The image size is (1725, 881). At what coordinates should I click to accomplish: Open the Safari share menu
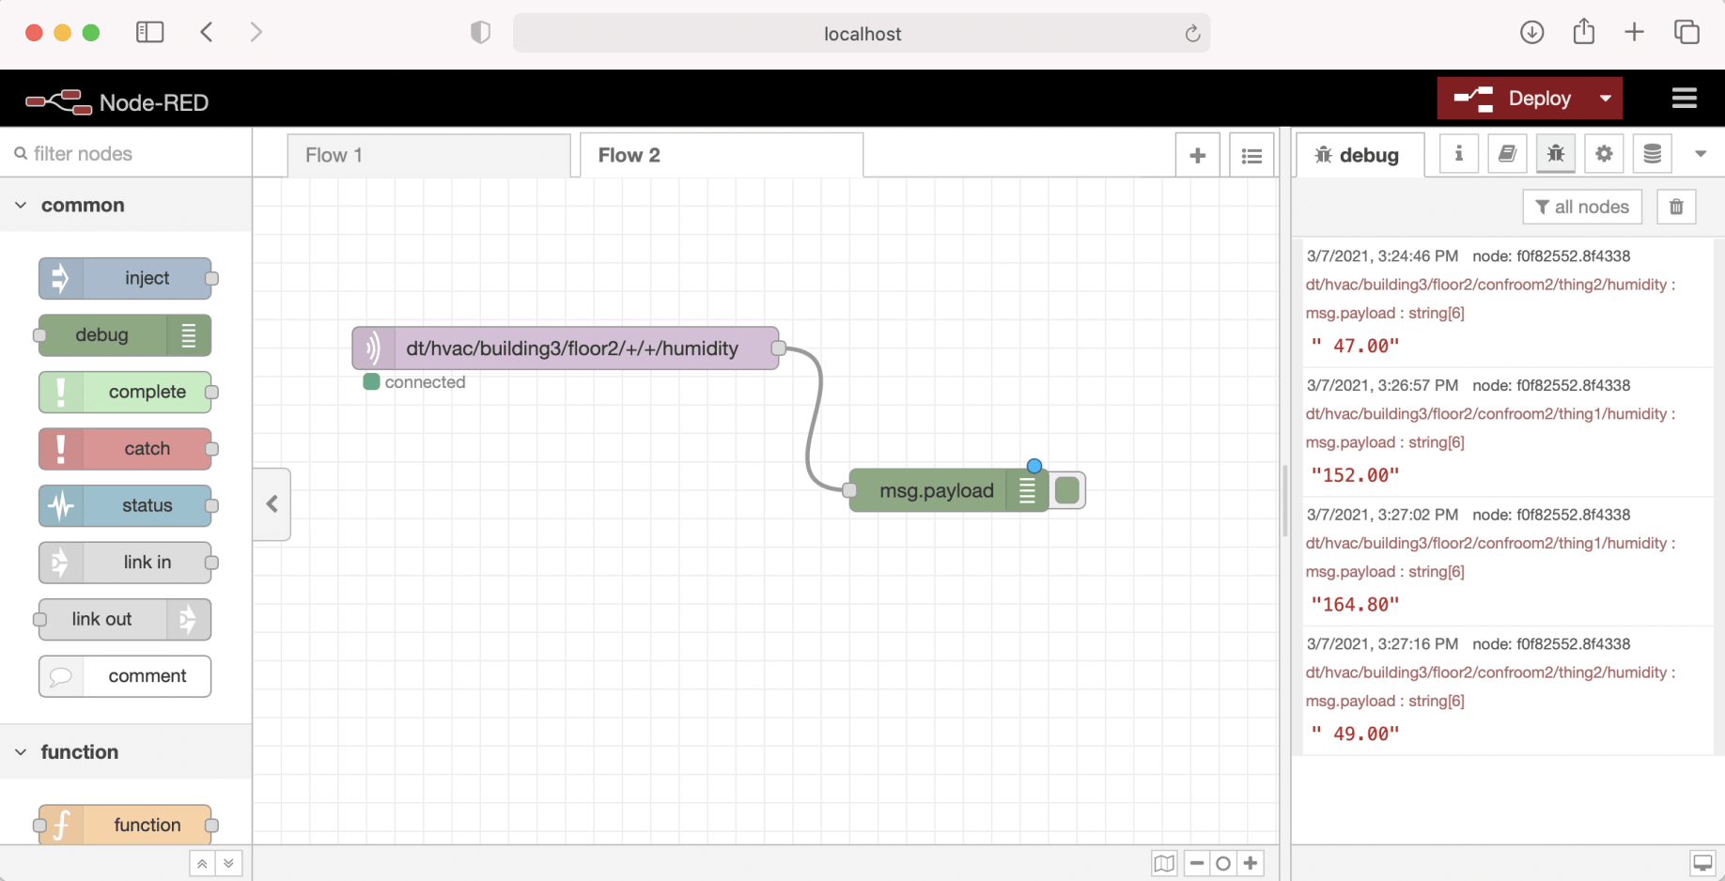(x=1584, y=32)
